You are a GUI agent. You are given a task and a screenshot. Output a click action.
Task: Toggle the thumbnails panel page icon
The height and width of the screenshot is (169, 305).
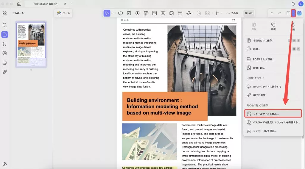coord(4,34)
